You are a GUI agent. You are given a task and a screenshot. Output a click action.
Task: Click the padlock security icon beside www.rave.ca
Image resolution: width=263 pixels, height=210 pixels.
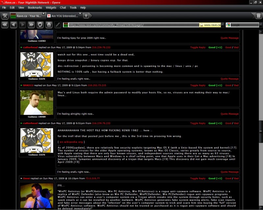coord(202,25)
